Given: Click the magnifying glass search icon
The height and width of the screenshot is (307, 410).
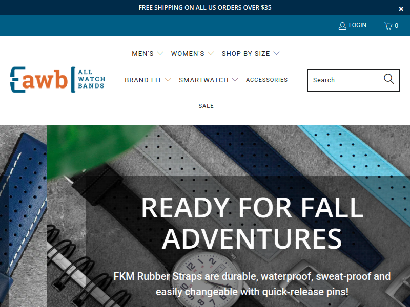Looking at the screenshot, I should click(388, 79).
